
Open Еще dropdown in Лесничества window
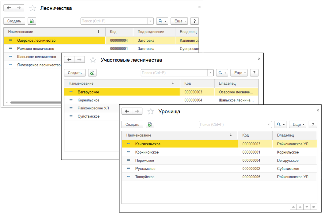[x=179, y=21]
